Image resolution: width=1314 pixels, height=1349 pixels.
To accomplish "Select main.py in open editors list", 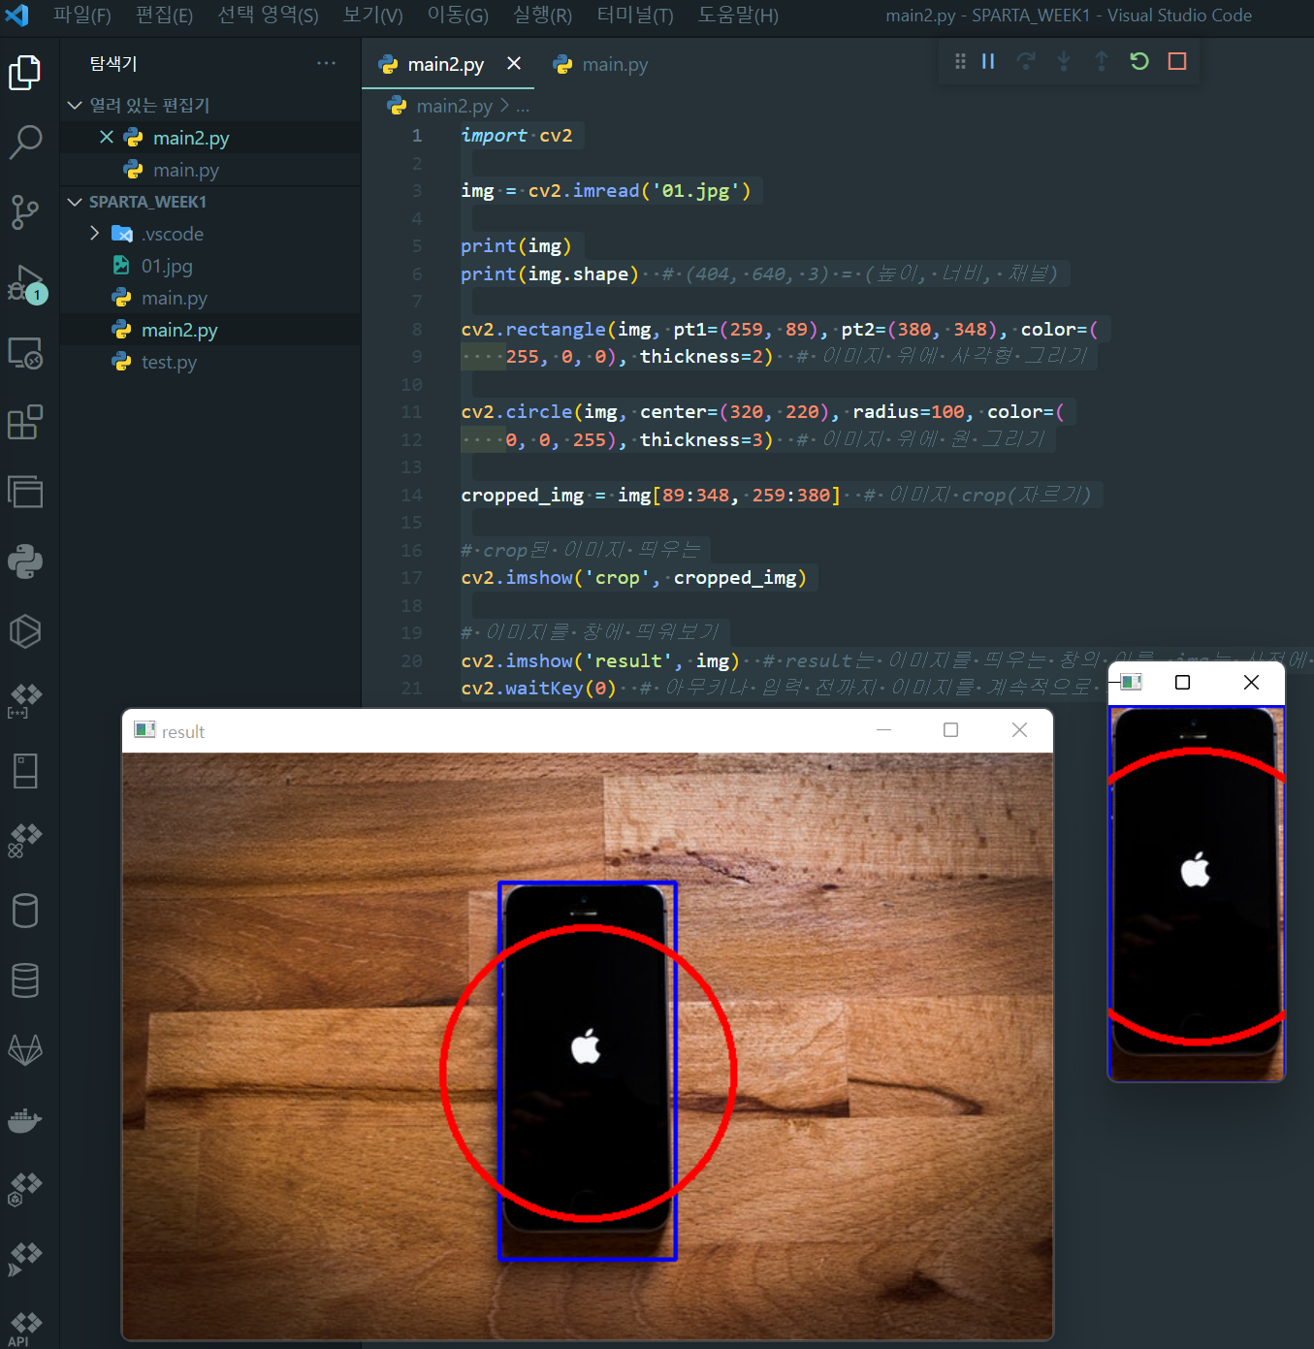I will [x=210, y=170].
